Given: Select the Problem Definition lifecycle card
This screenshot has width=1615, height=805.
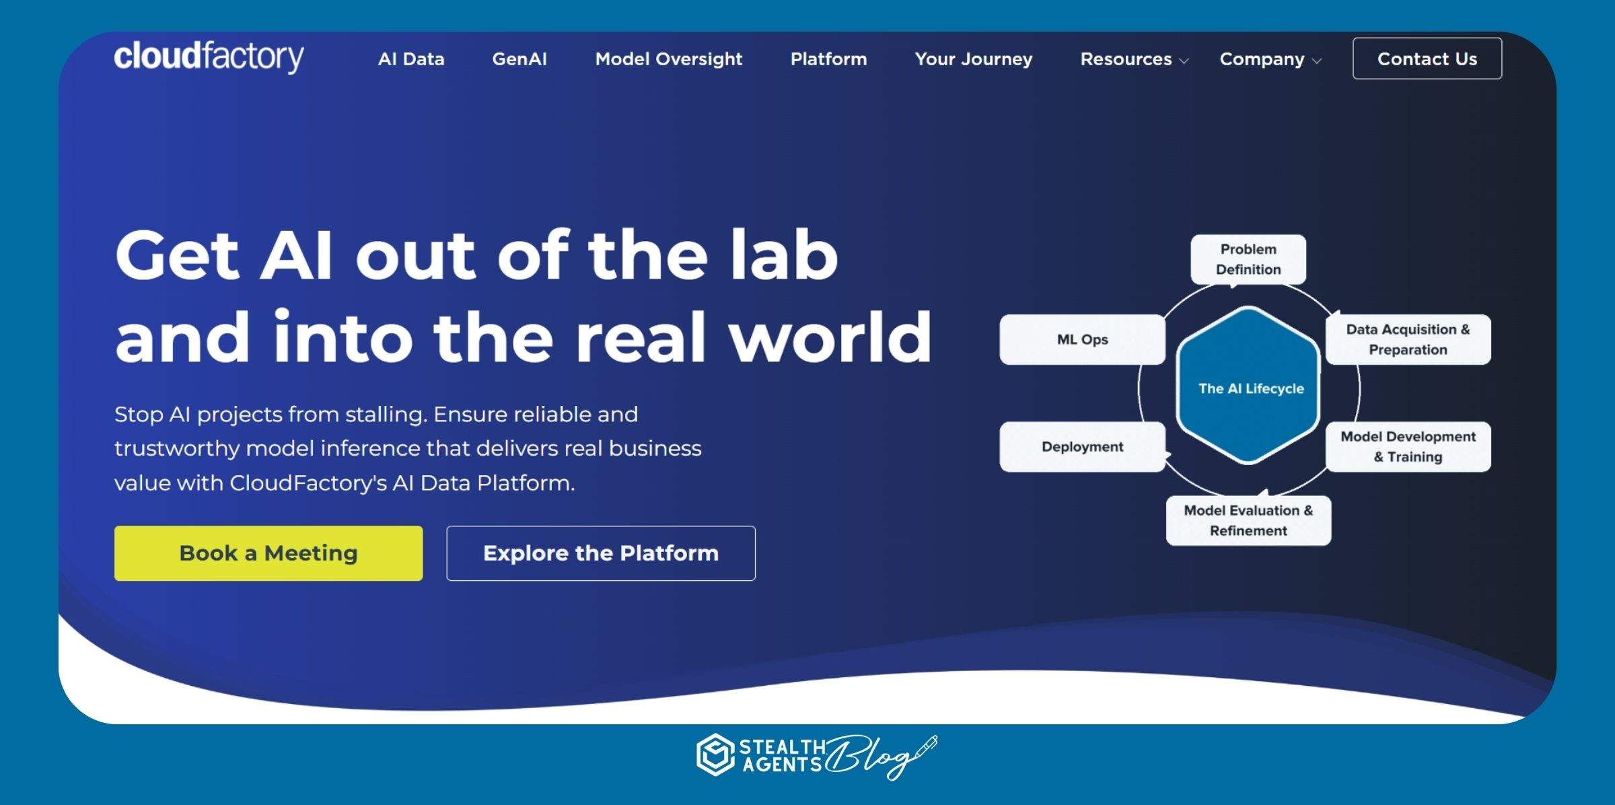Looking at the screenshot, I should (1248, 259).
